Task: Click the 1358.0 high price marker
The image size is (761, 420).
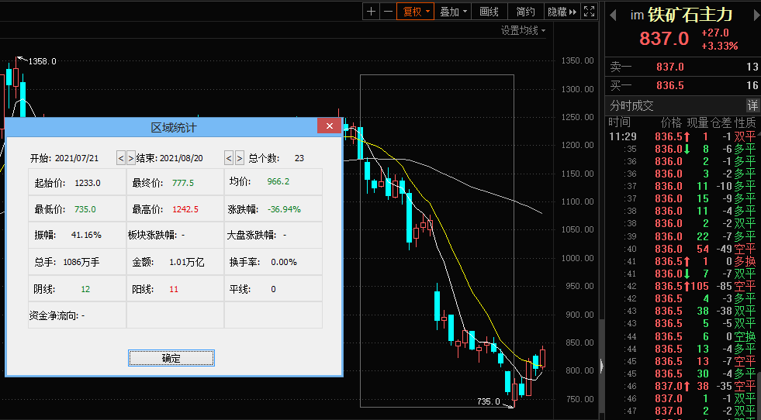Action: (42, 61)
